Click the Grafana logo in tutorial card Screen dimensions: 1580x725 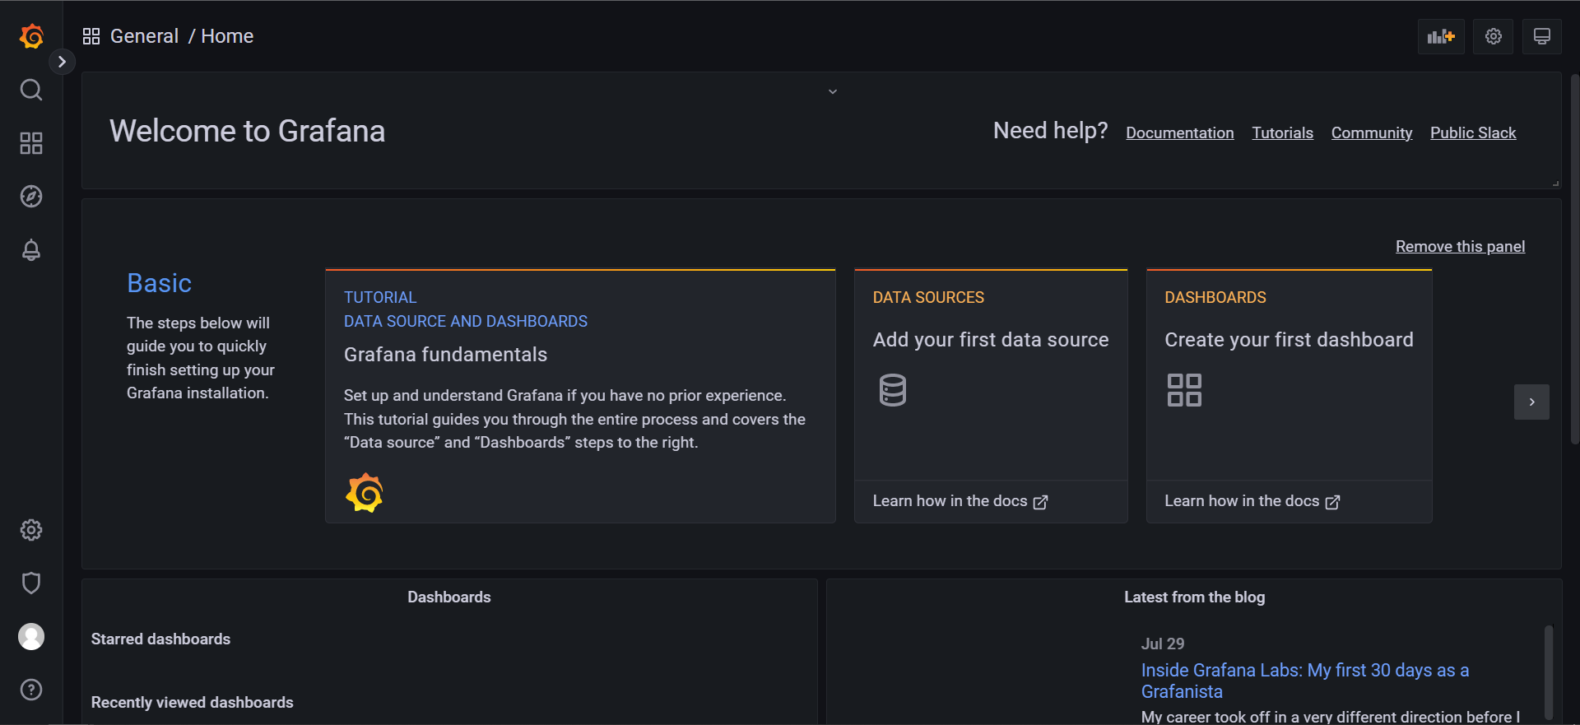(x=365, y=493)
